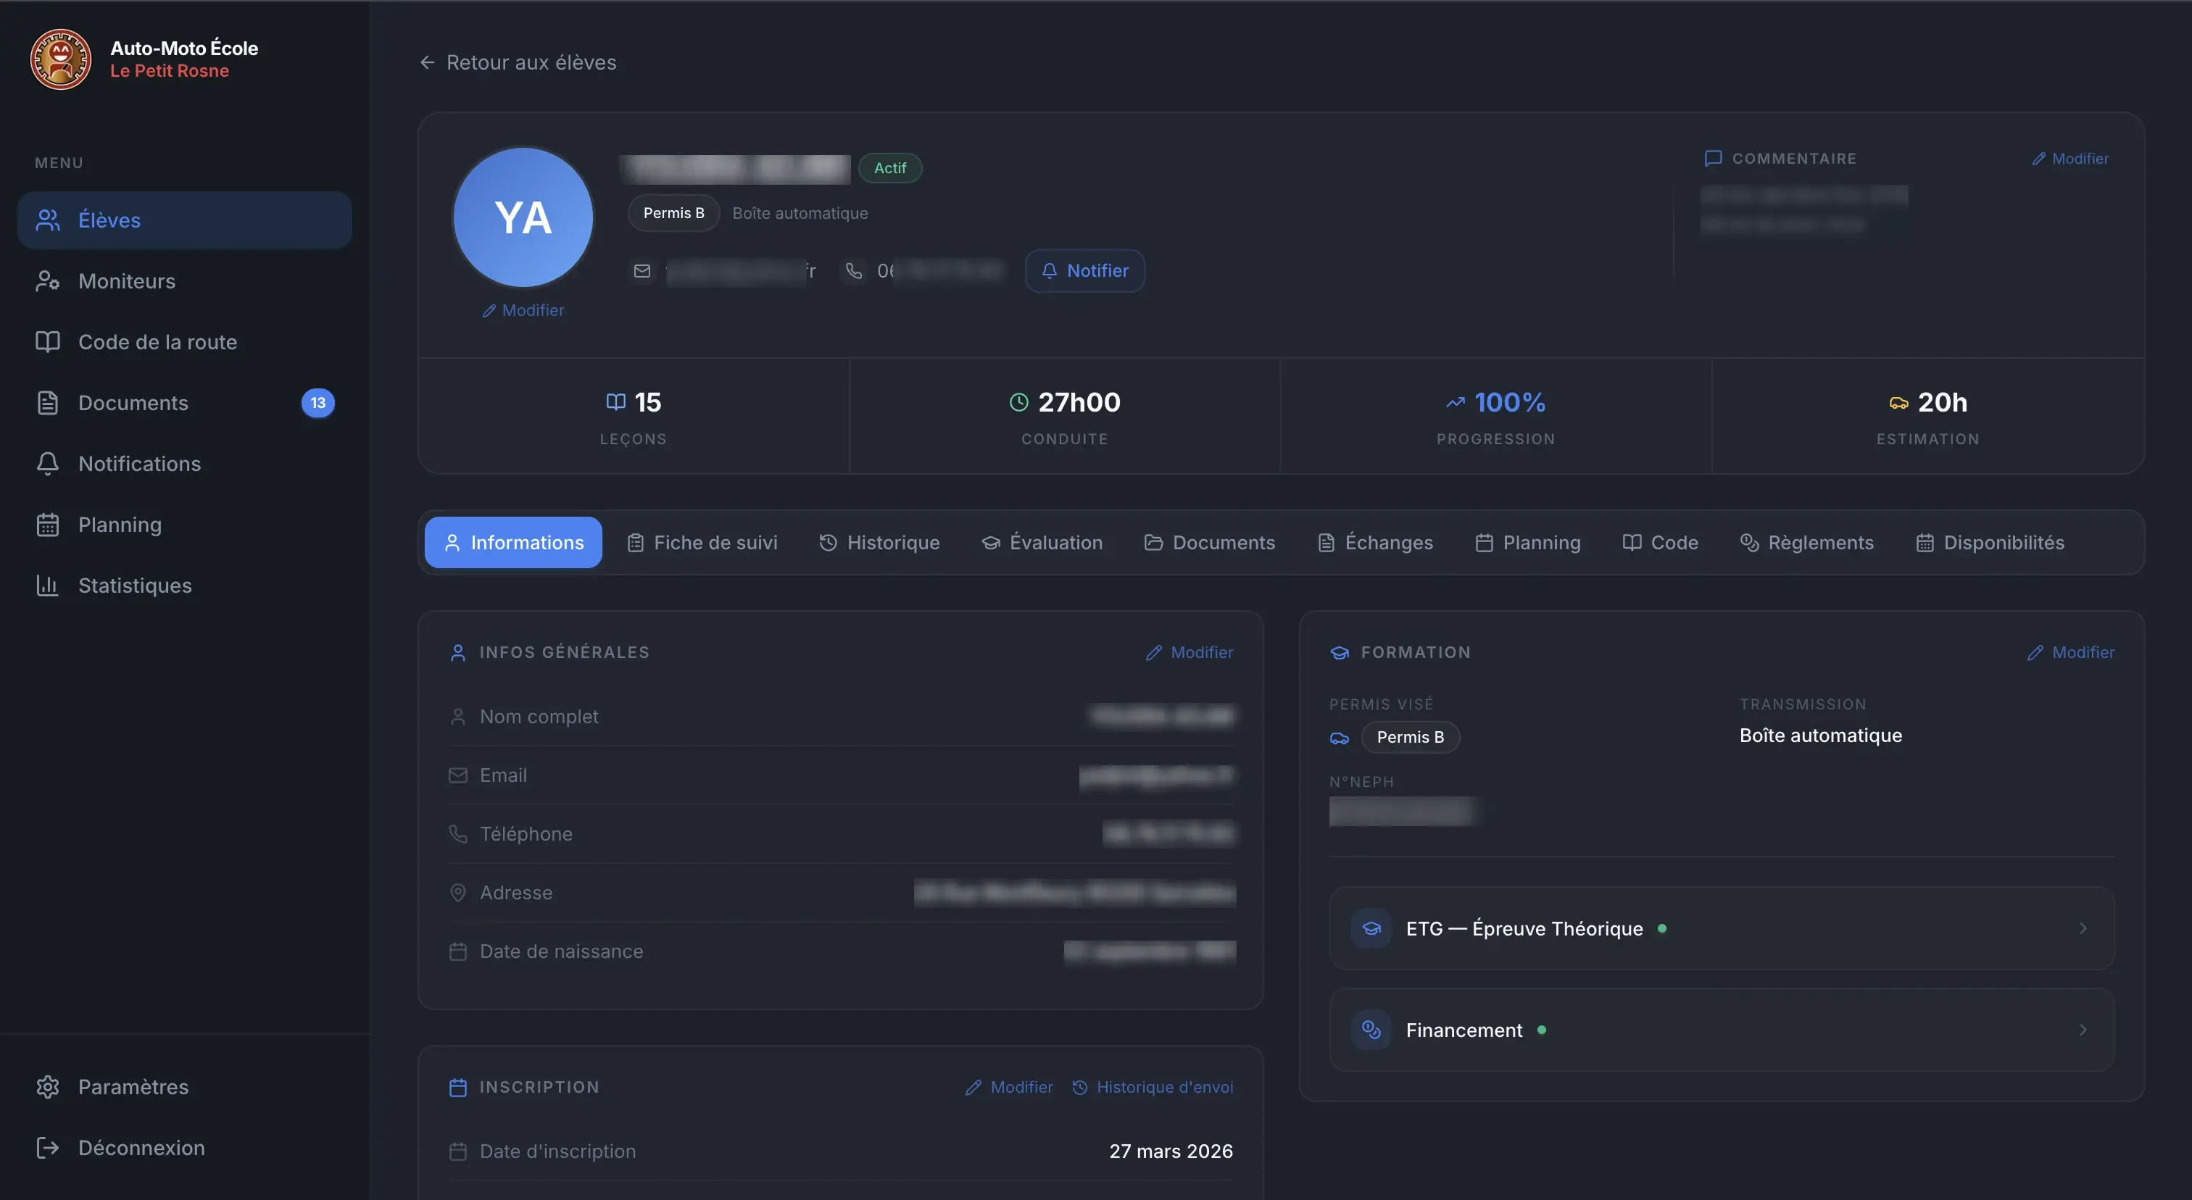Click the Auto-Moto École logo
Viewport: 2192px width, 1200px height.
pyautogui.click(x=60, y=59)
